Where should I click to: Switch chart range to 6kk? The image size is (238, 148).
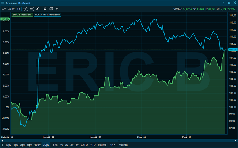(55, 145)
